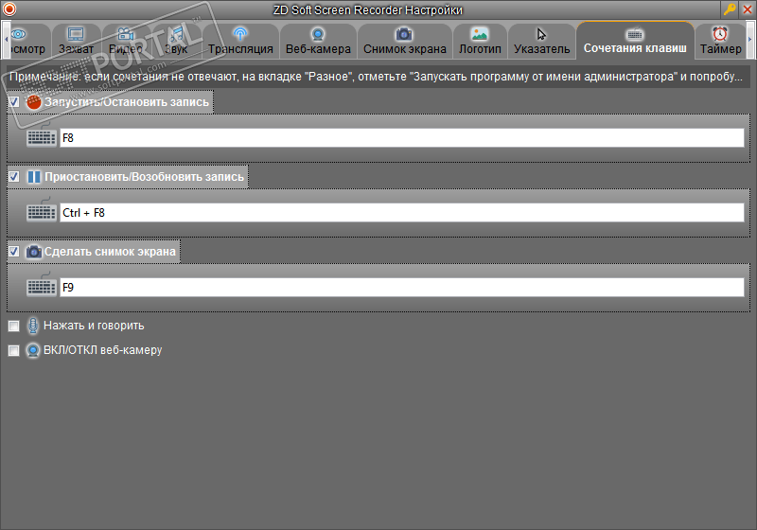The width and height of the screenshot is (757, 530).
Task: Click the red record icon
Action: click(34, 102)
